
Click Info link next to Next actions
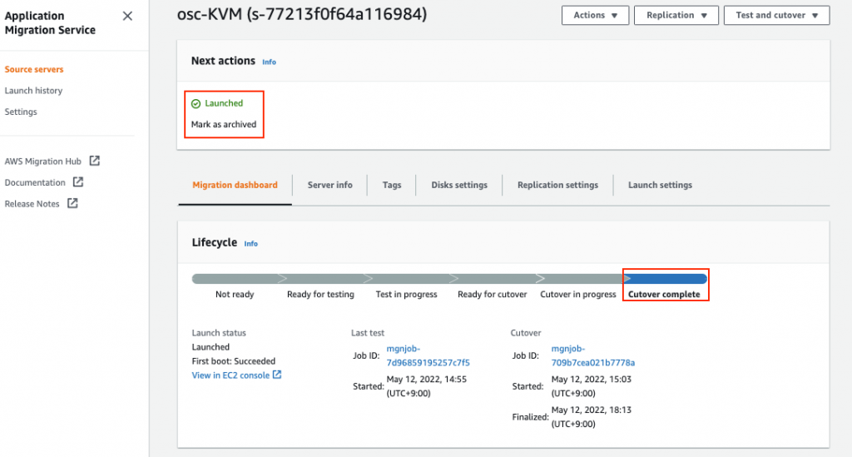click(269, 62)
